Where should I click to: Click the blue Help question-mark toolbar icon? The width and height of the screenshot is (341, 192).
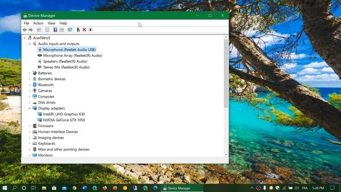[55, 30]
